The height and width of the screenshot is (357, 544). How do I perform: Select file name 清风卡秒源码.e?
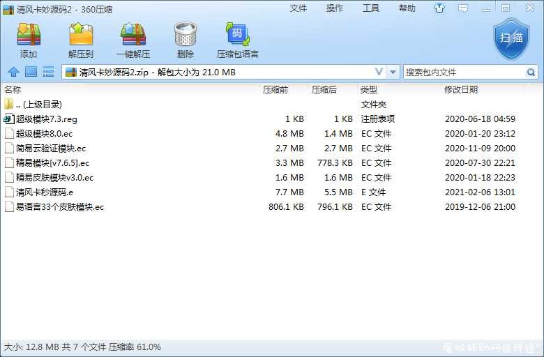pyautogui.click(x=45, y=192)
